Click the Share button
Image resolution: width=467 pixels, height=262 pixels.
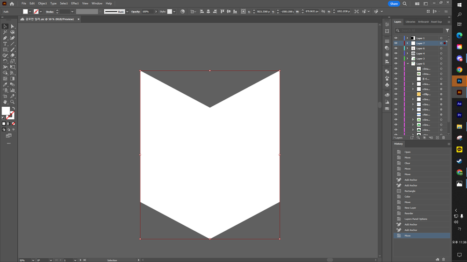(394, 4)
